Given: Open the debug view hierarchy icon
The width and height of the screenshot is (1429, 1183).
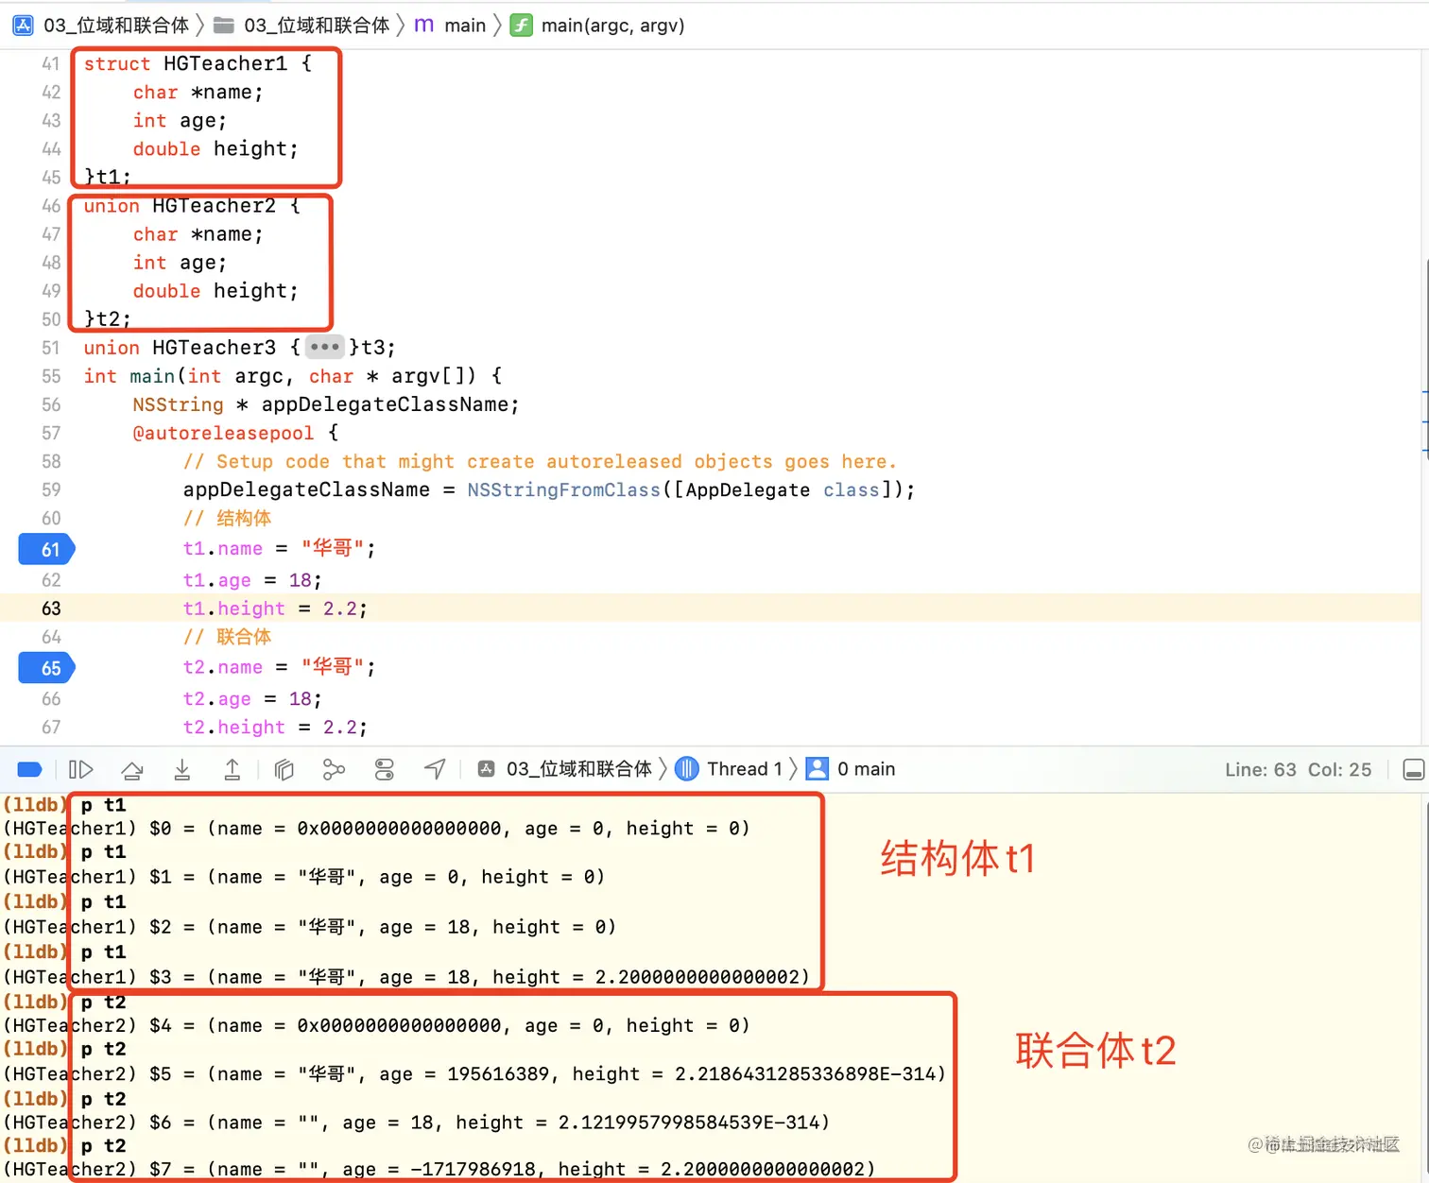Looking at the screenshot, I should point(284,769).
